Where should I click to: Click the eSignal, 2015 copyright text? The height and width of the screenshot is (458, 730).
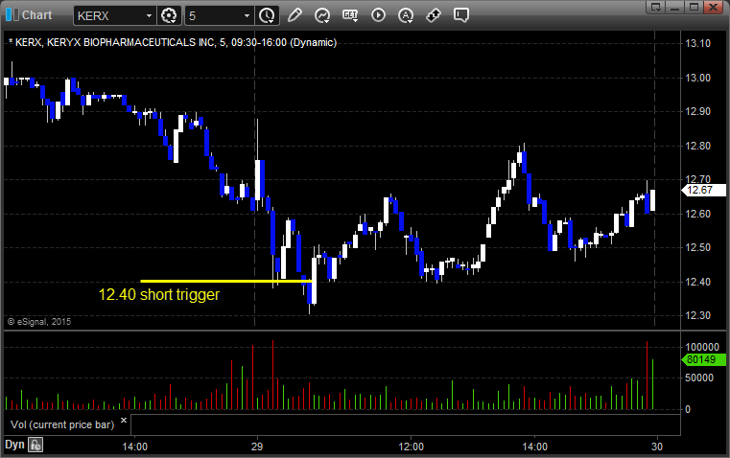(39, 321)
